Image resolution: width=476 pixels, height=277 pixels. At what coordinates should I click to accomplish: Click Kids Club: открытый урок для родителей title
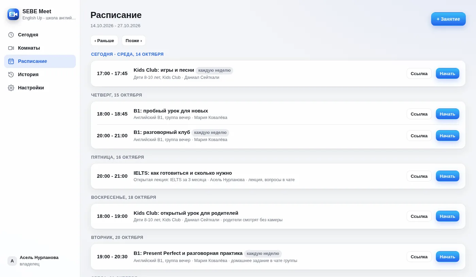click(x=186, y=213)
